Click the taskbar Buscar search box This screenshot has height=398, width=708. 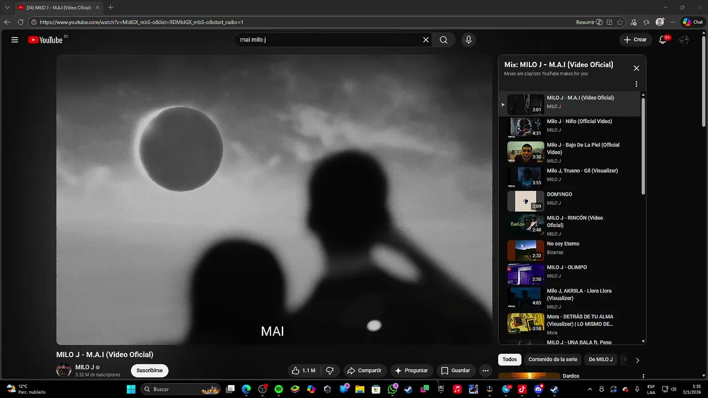click(x=181, y=389)
